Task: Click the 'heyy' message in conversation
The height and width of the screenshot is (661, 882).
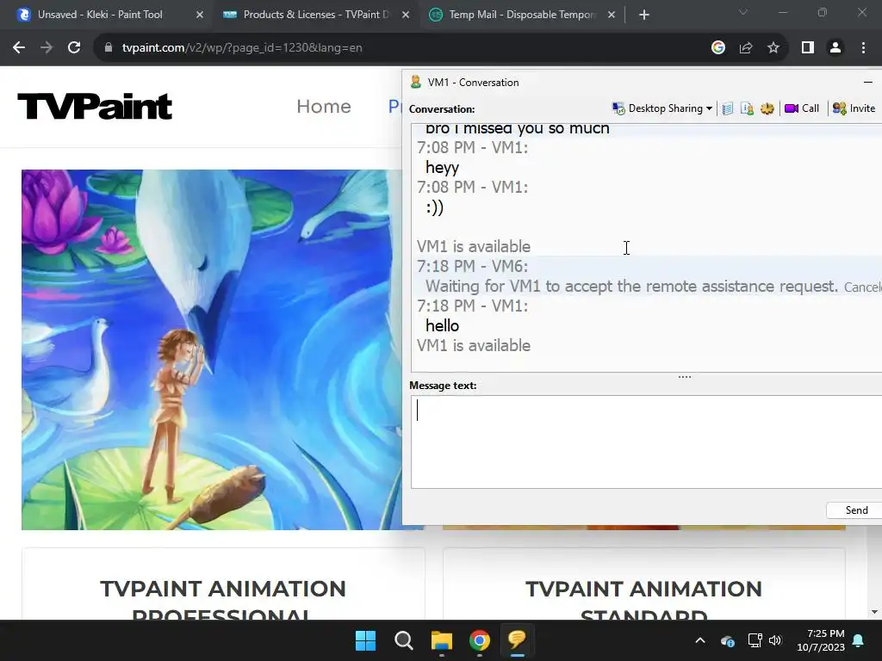Action: click(442, 168)
